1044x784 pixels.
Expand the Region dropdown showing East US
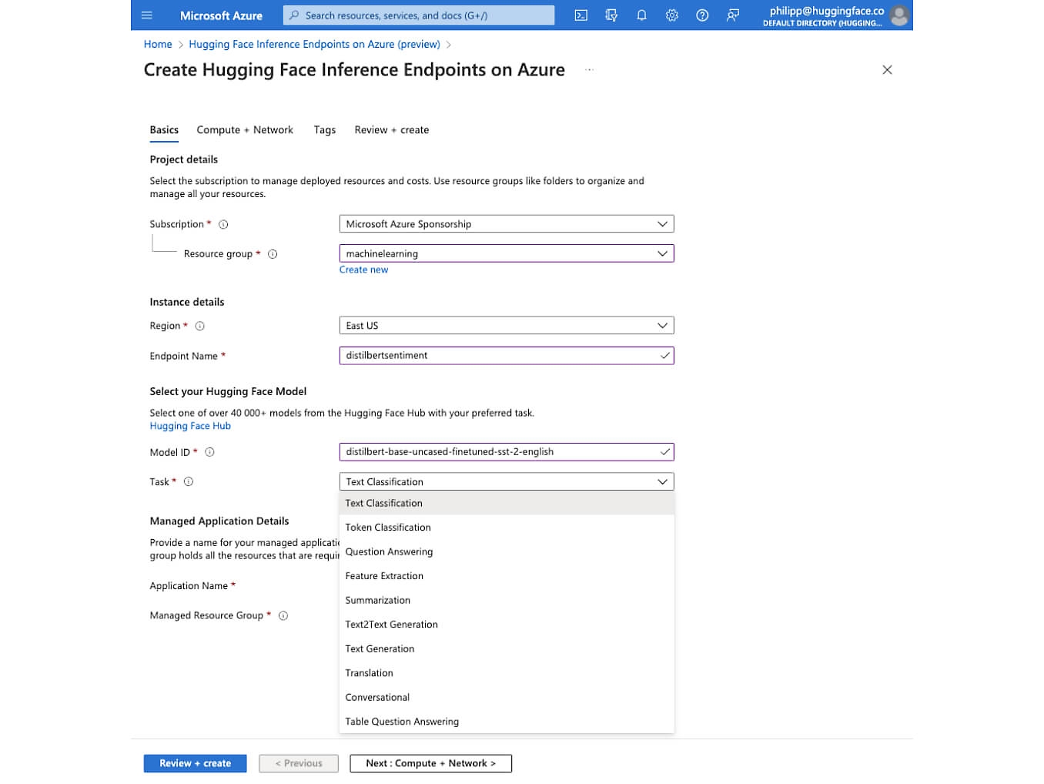tap(506, 326)
